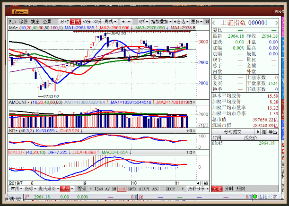Select the ljzd indicator tab
Viewport: 289px width, 206px height.
[98, 189]
